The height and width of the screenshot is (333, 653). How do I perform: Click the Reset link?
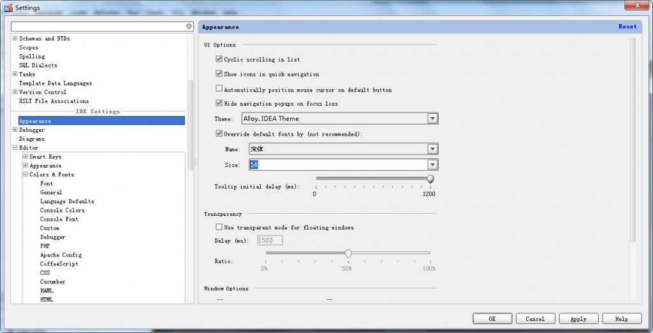(627, 26)
